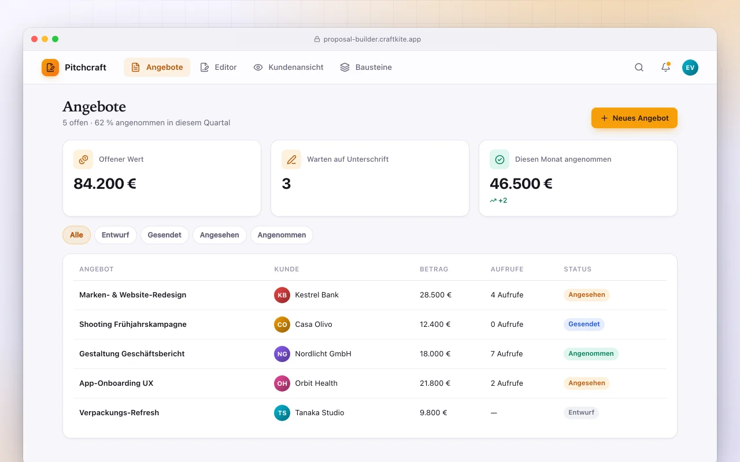The image size is (740, 462).
Task: Click the lock icon in address bar
Action: pyautogui.click(x=317, y=39)
